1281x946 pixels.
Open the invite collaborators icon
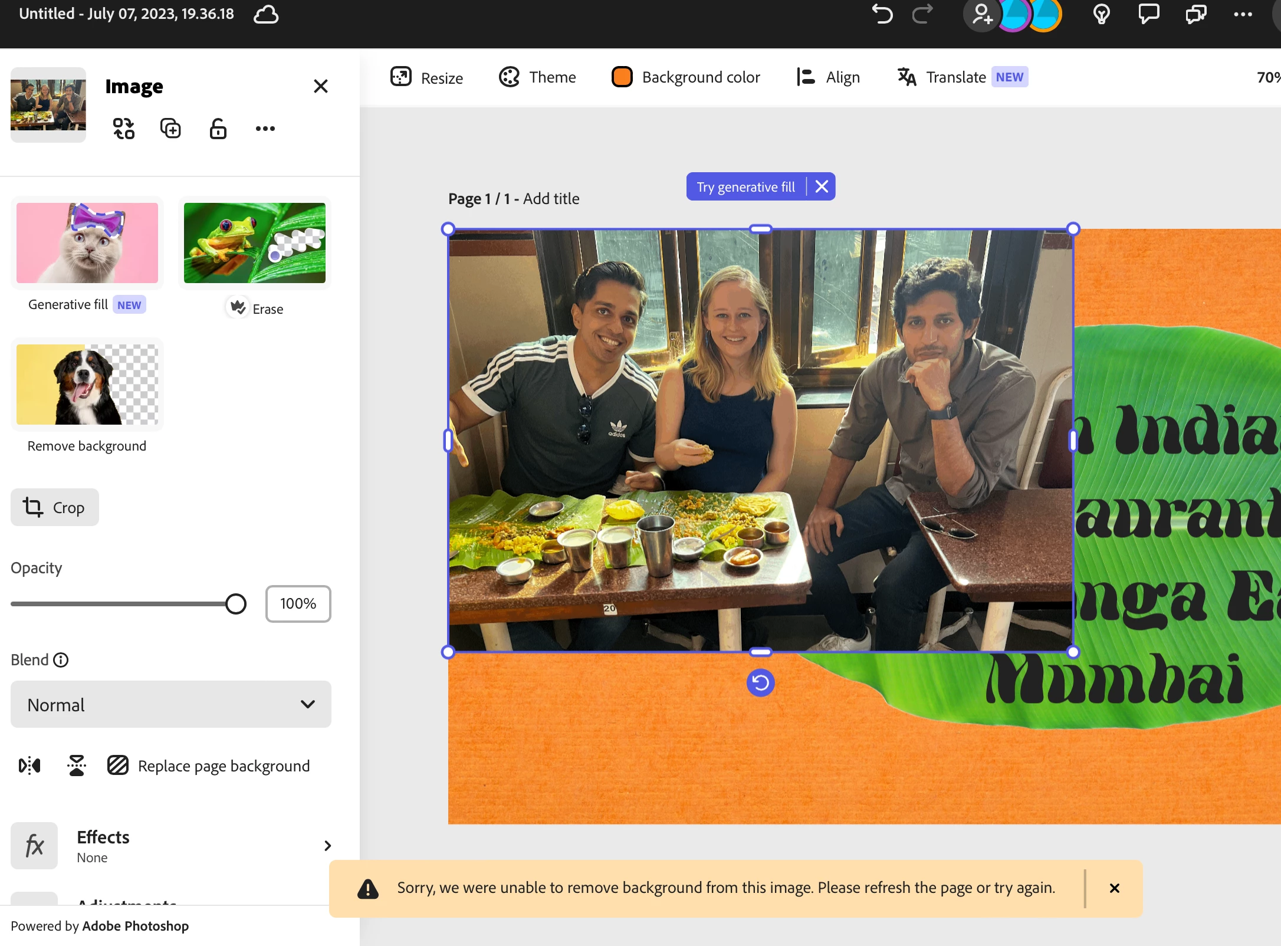(982, 14)
